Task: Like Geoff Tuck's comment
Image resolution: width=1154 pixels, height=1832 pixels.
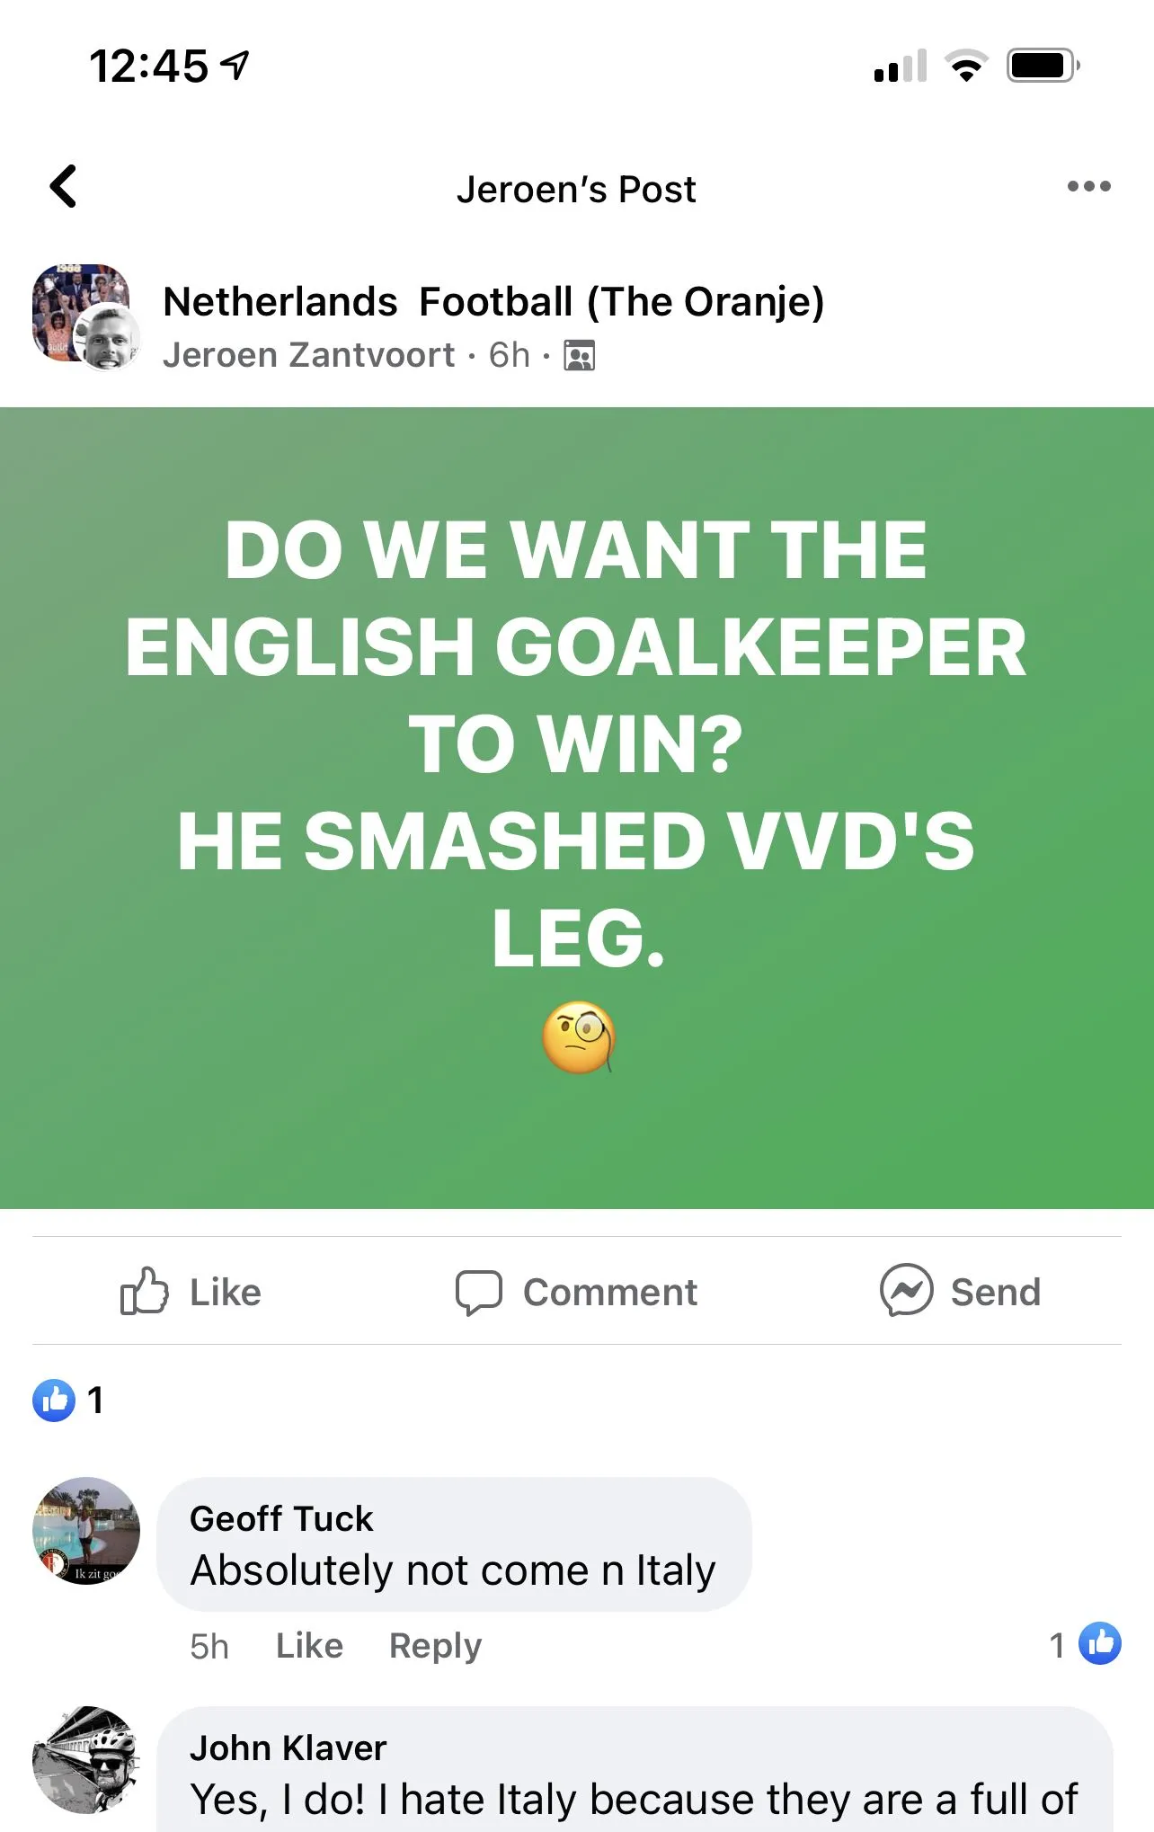Action: coord(309,1645)
